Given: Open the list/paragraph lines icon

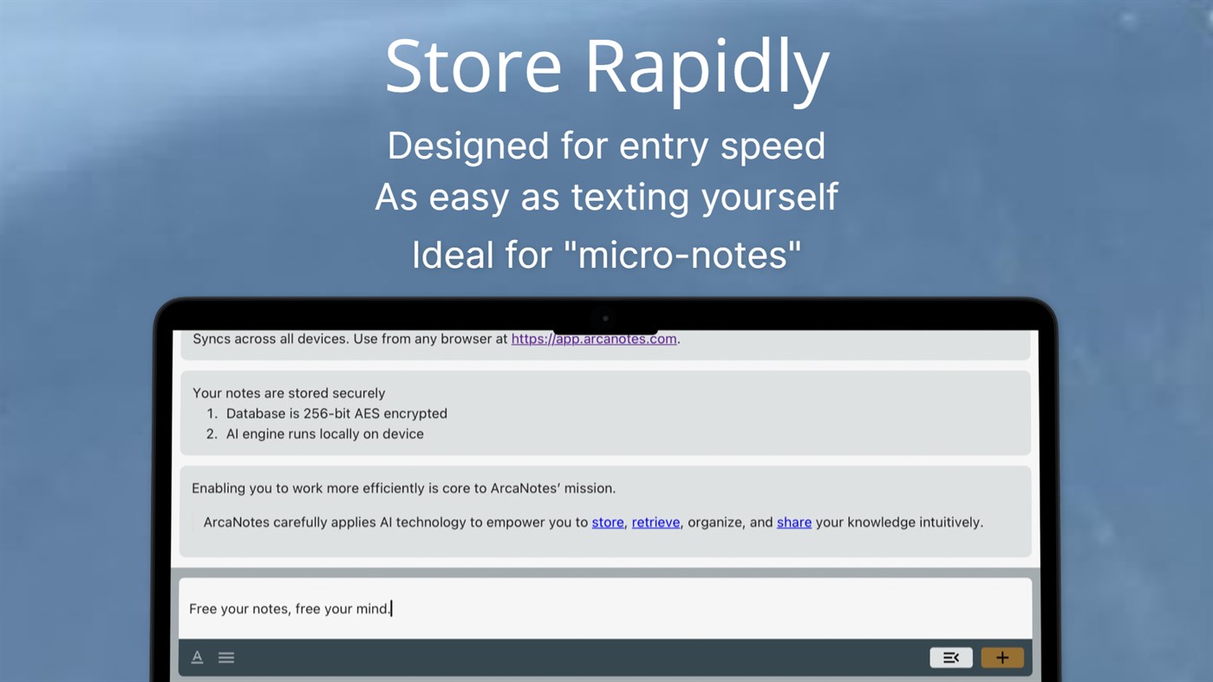Looking at the screenshot, I should pyautogui.click(x=226, y=658).
